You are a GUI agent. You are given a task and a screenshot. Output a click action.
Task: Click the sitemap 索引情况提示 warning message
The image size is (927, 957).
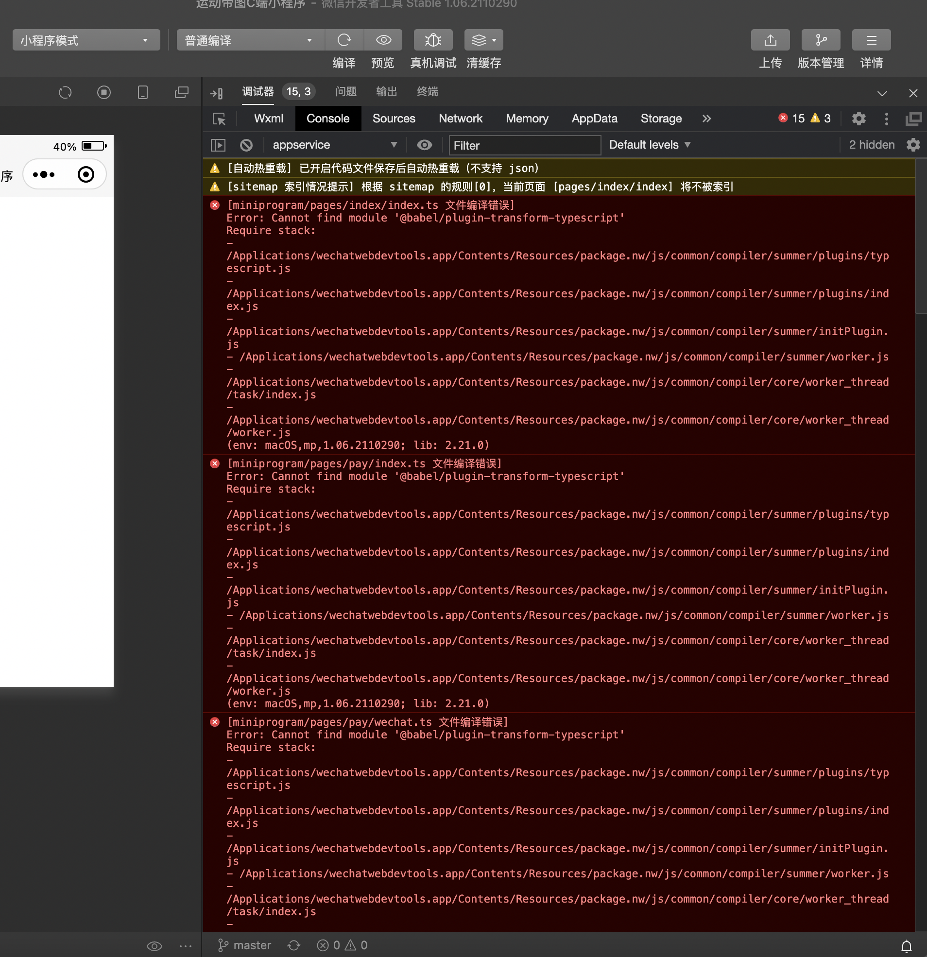559,187
